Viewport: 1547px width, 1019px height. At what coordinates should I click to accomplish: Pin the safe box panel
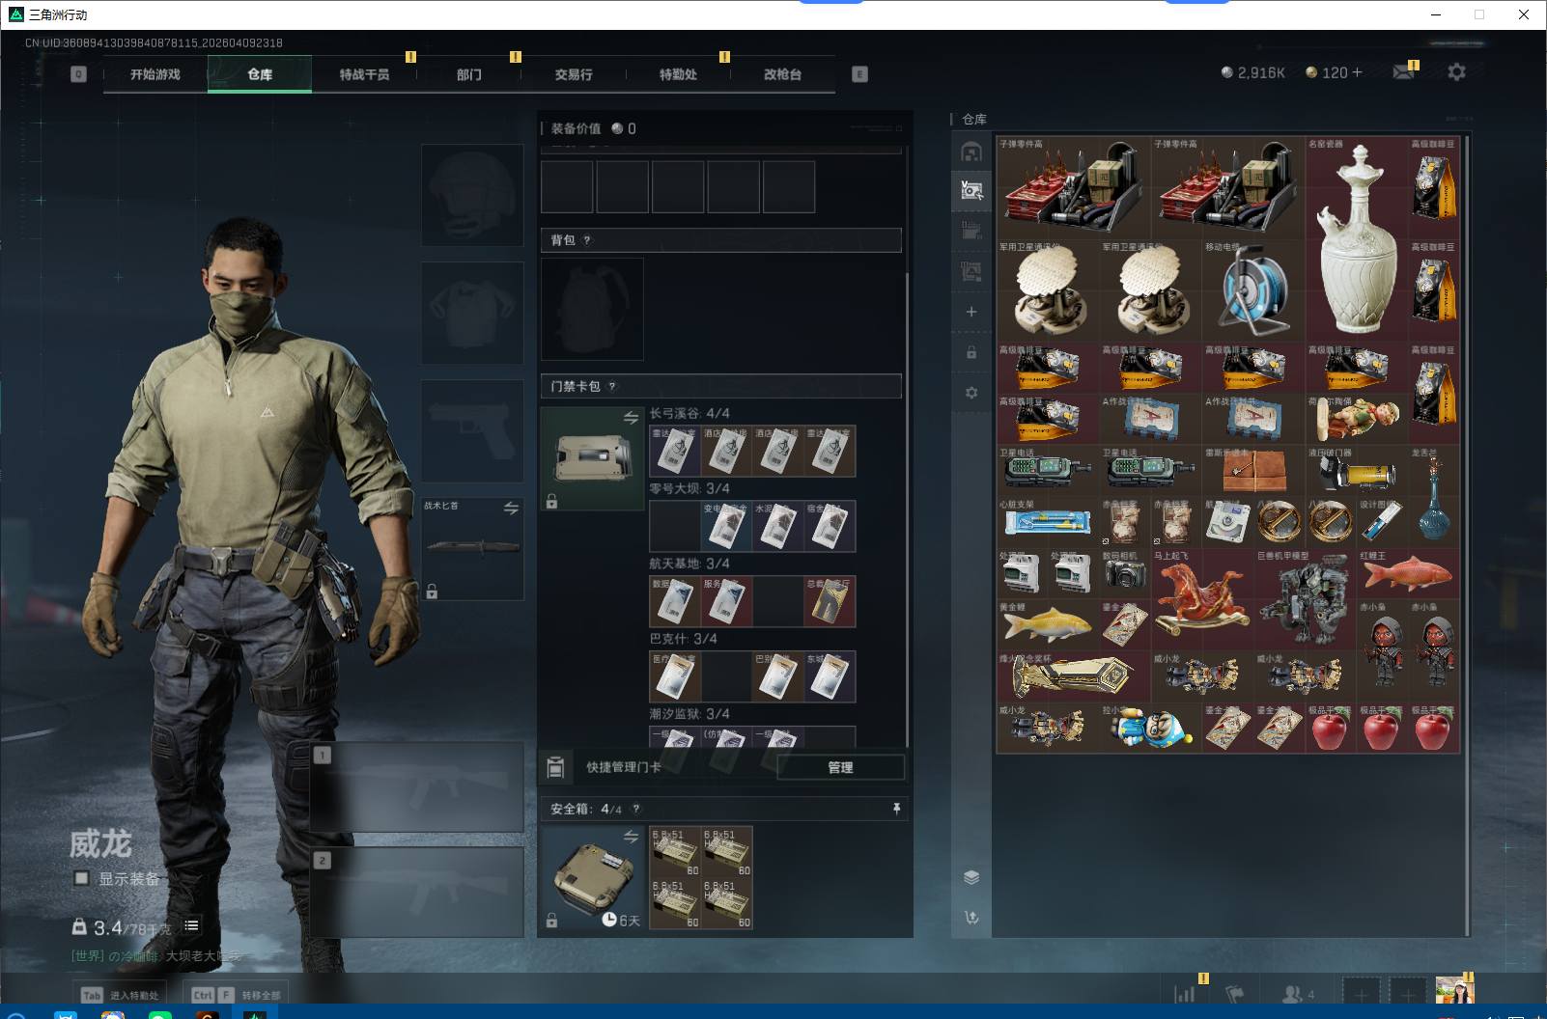[x=896, y=809]
